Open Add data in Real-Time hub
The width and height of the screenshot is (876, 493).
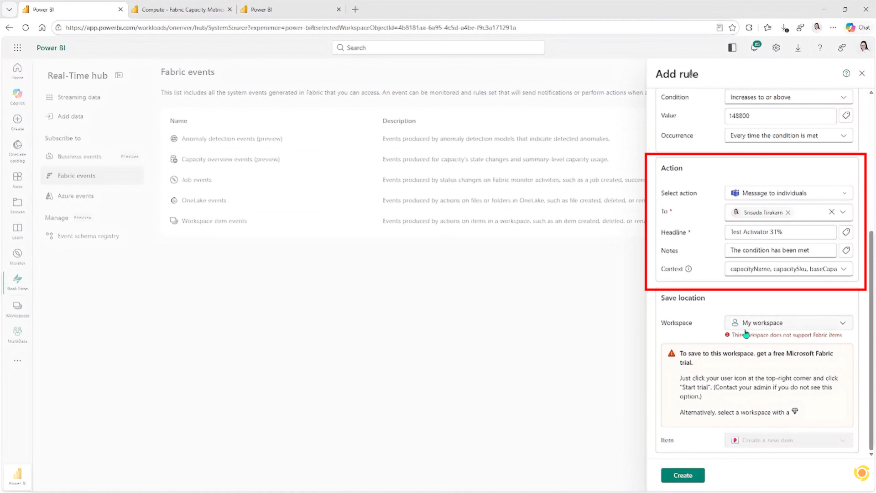(70, 116)
